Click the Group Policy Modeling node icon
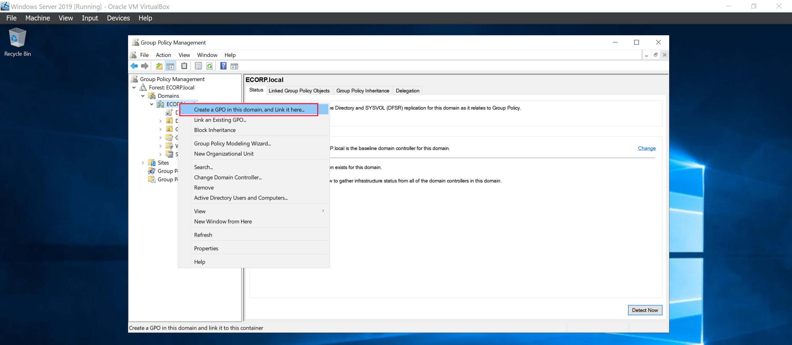This screenshot has height=345, width=792. (152, 171)
